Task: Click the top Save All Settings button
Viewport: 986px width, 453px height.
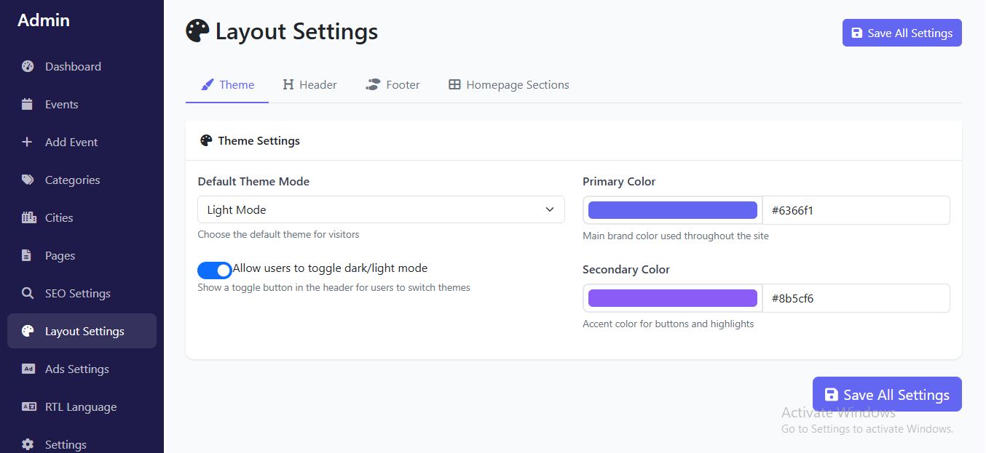Action: pos(902,33)
